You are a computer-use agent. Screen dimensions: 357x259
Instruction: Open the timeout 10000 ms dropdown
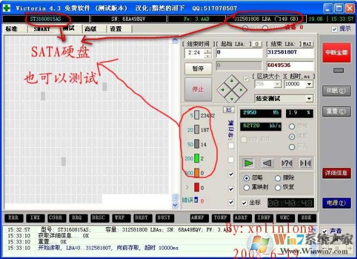[x=309, y=84]
